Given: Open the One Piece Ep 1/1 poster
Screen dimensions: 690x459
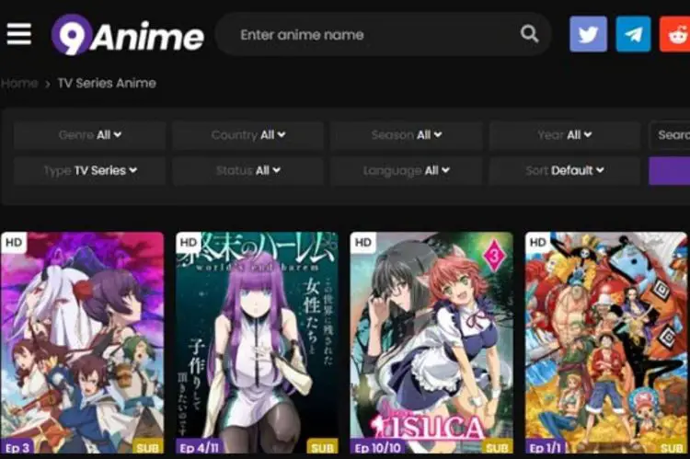Looking at the screenshot, I should coord(606,342).
